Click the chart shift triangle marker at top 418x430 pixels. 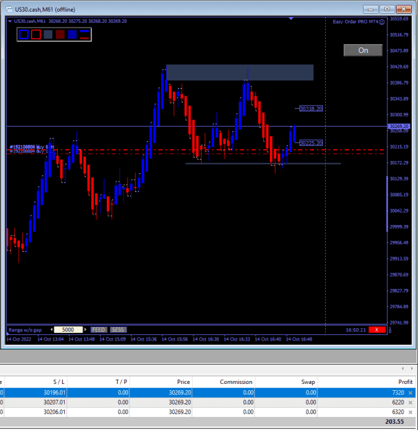coord(291,19)
